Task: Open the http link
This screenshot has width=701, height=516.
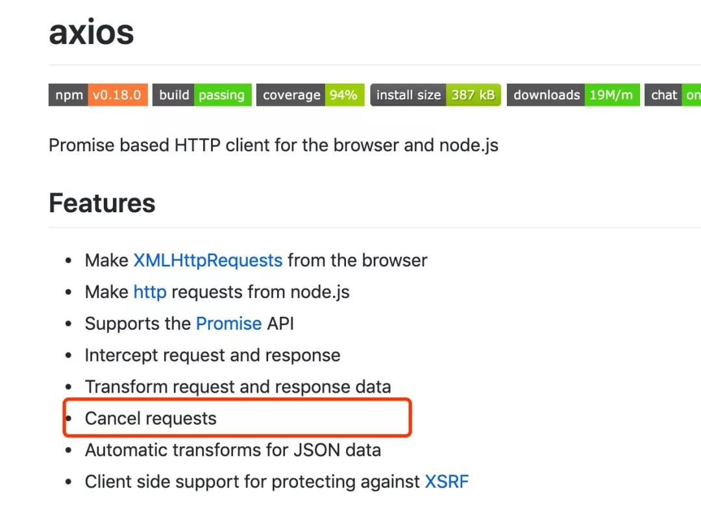Action: tap(150, 292)
